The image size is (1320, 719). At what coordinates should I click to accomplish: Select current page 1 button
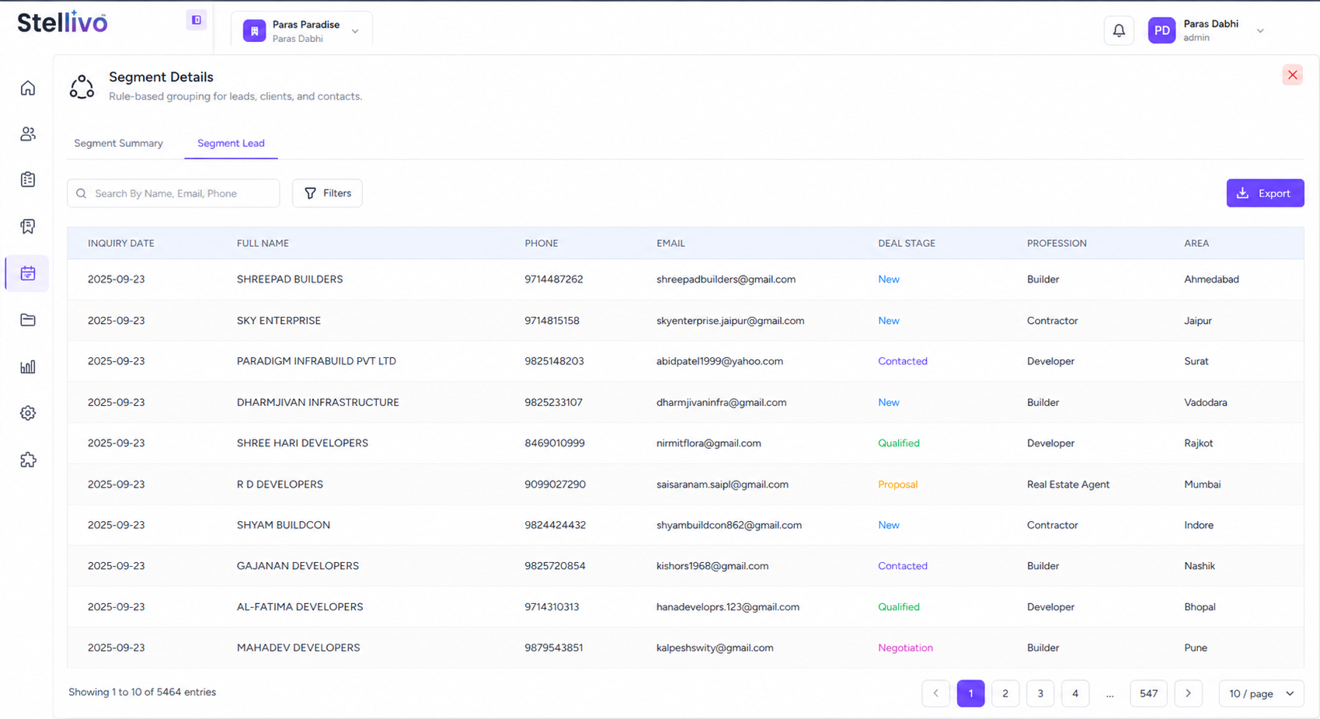click(970, 693)
